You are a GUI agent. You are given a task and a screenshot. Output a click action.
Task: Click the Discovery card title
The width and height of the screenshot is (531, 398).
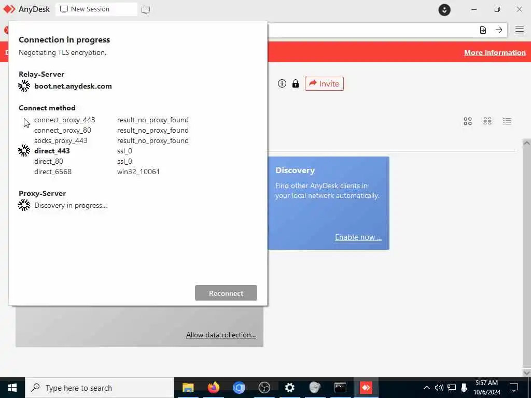click(295, 170)
